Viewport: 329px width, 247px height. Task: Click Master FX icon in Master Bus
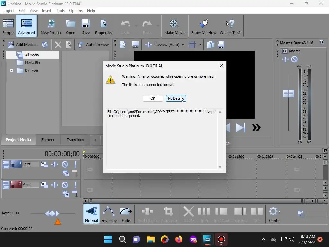click(285, 59)
